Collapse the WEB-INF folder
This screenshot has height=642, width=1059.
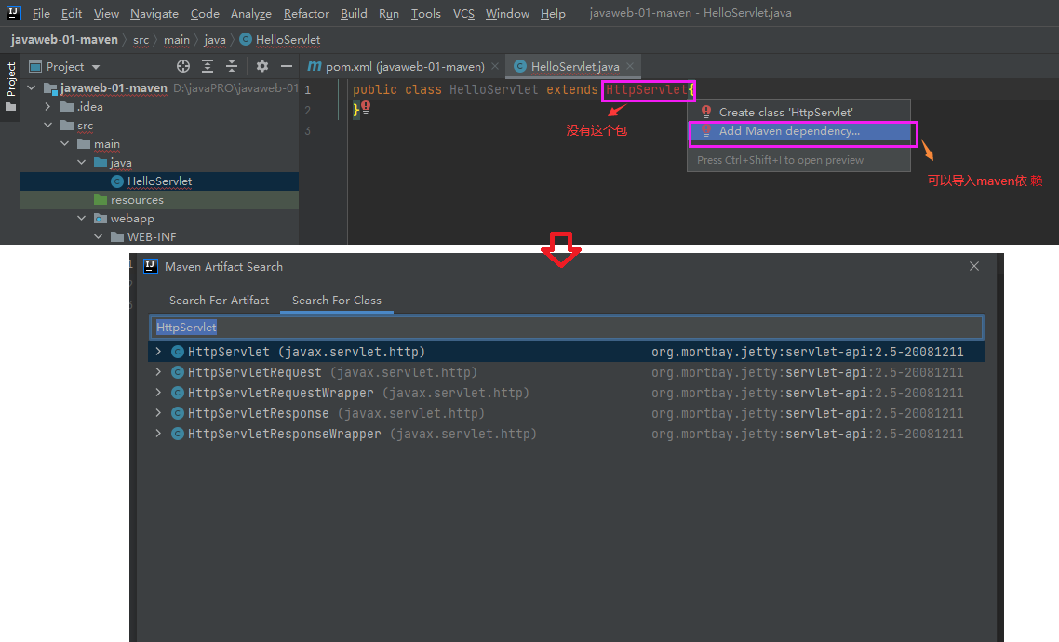99,237
